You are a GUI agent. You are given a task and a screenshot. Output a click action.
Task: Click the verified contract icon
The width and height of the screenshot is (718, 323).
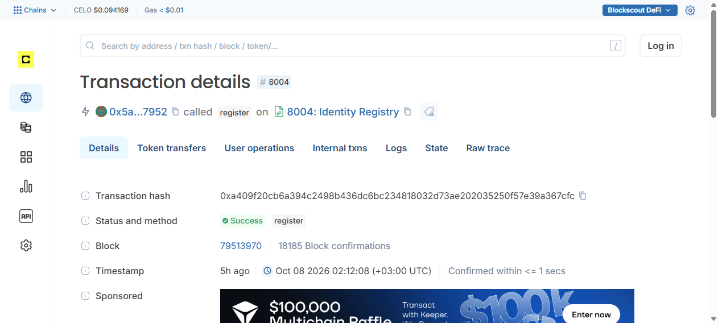[x=279, y=112]
